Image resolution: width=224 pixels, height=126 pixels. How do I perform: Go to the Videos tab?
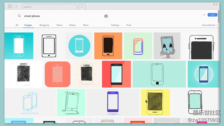point(72,25)
